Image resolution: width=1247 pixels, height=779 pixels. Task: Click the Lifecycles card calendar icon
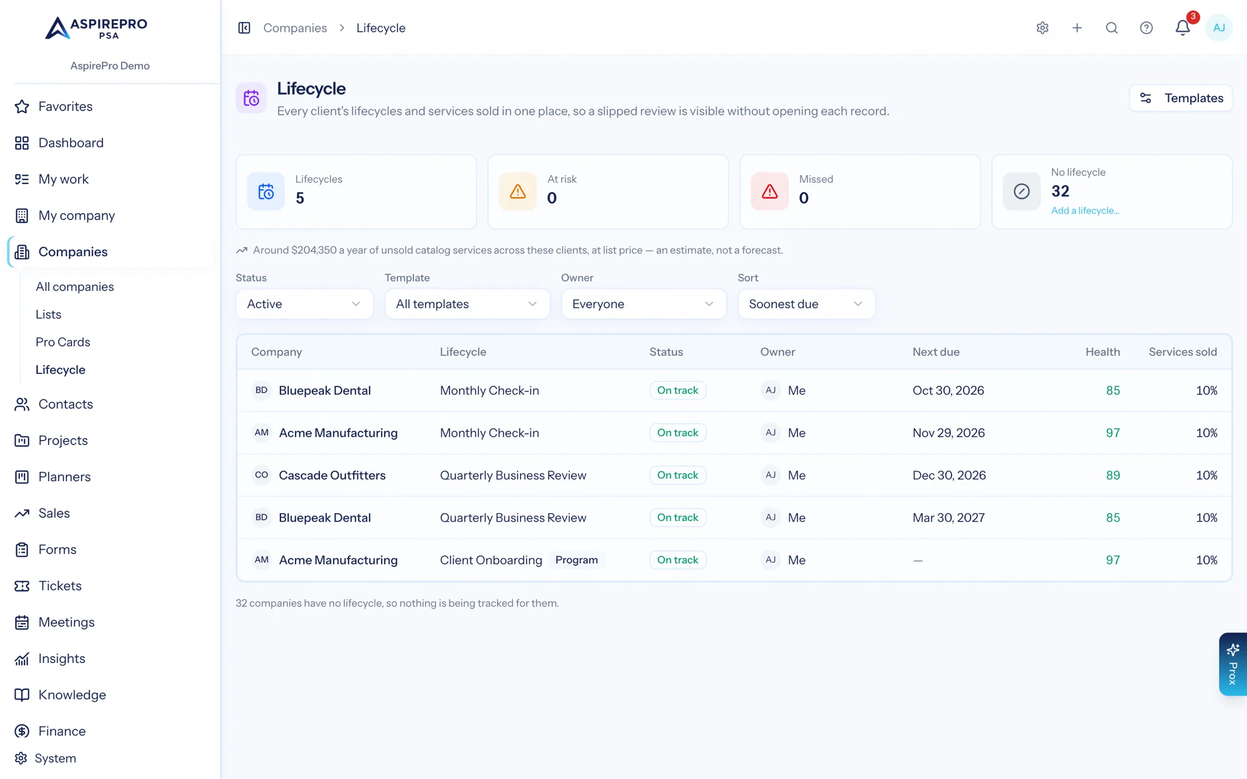(x=266, y=191)
